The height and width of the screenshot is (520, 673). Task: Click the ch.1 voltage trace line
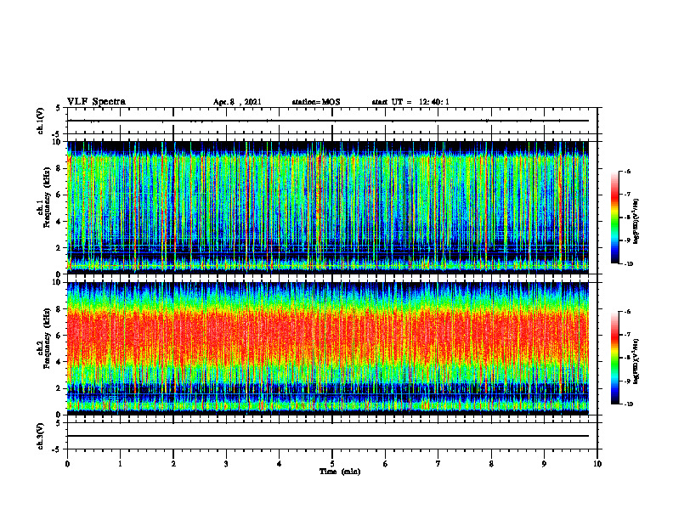[x=328, y=121]
